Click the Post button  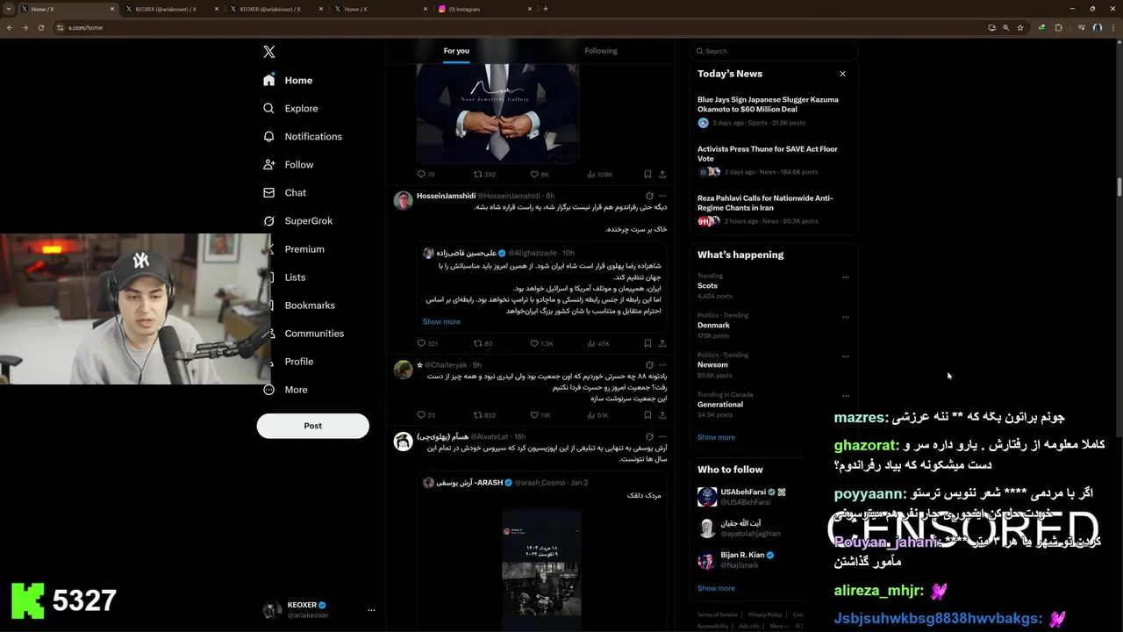[313, 426]
